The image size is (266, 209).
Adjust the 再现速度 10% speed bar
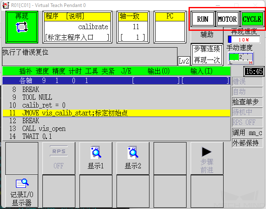(244, 39)
